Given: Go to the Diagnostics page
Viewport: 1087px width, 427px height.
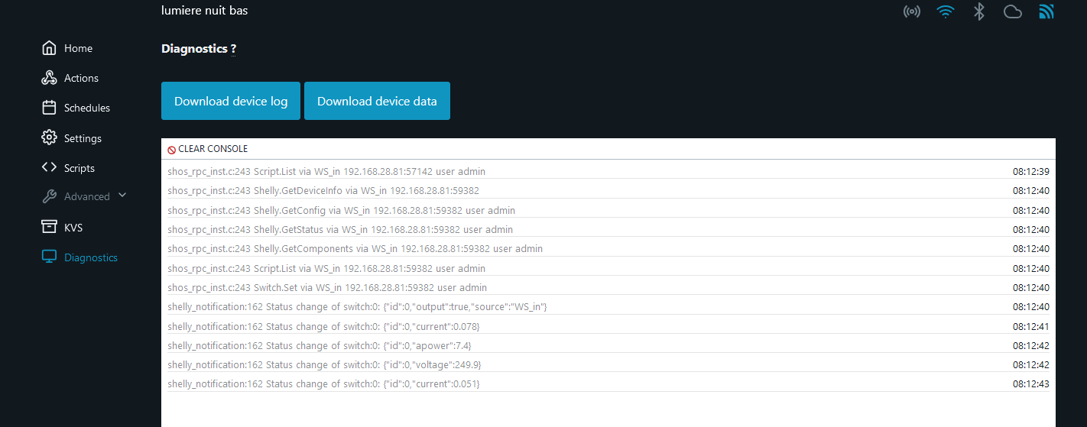Looking at the screenshot, I should (90, 257).
